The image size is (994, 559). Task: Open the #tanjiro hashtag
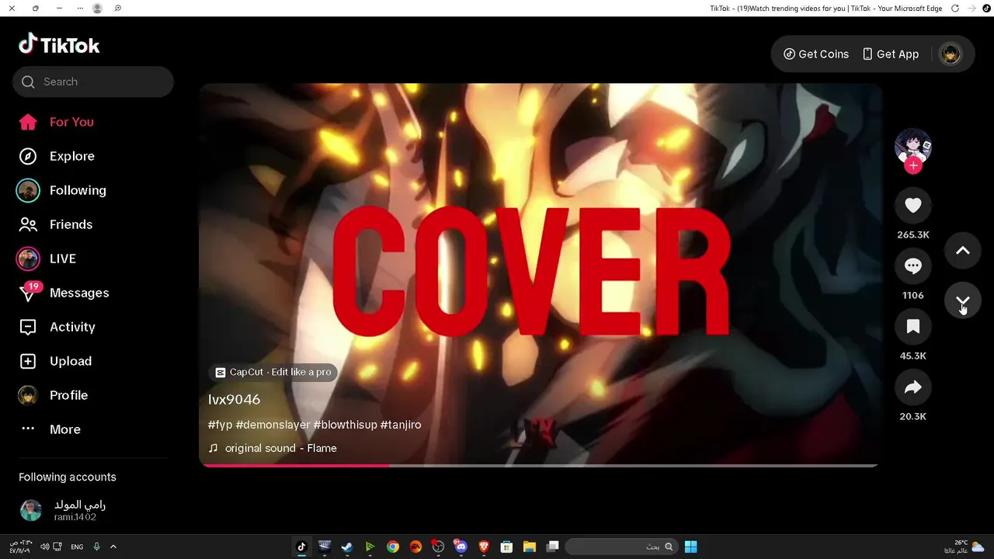pyautogui.click(x=401, y=425)
